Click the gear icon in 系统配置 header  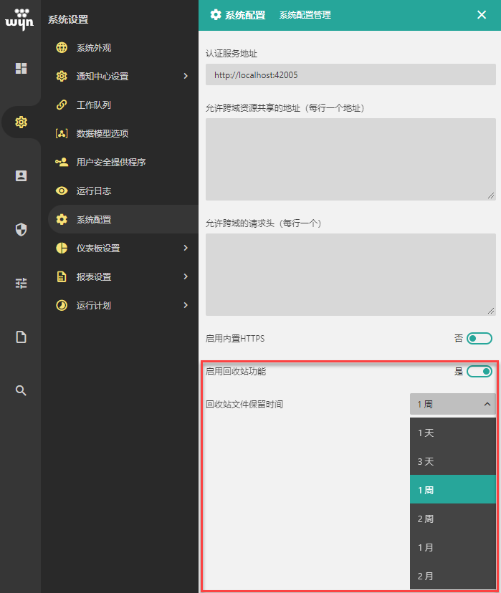[x=216, y=15]
